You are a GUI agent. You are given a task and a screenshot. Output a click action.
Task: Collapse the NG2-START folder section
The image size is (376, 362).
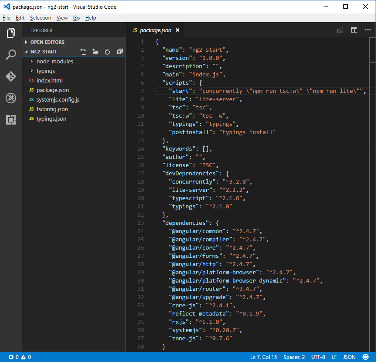pos(44,52)
